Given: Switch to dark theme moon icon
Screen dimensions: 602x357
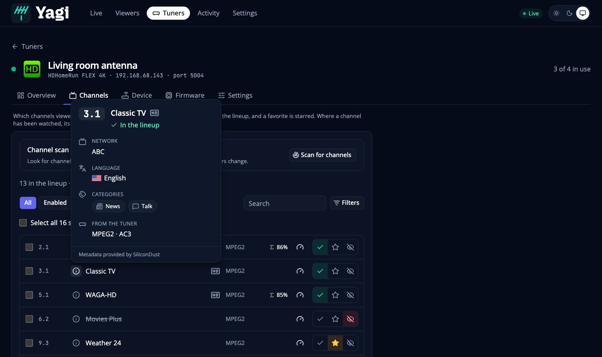Looking at the screenshot, I should [570, 13].
